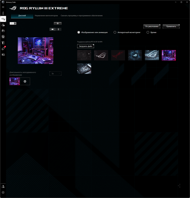Add a new image slot with the plus icon
The image size is (190, 198).
point(25,81)
